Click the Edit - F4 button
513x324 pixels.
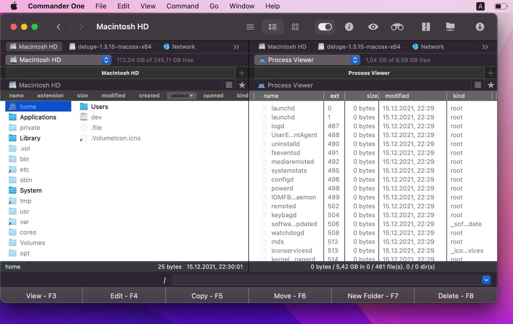pos(124,296)
